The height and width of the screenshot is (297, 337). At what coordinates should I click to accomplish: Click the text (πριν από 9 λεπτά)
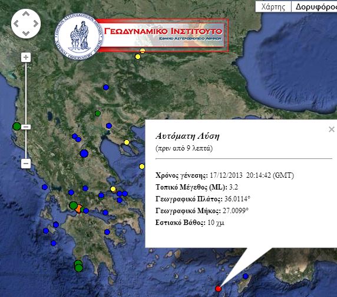click(184, 148)
